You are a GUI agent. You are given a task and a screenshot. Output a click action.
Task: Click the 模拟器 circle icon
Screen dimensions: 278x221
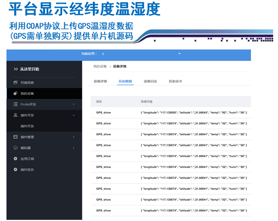(15, 148)
